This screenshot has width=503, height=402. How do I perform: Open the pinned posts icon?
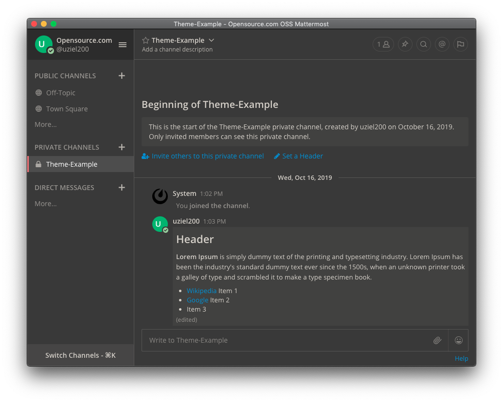pos(405,44)
